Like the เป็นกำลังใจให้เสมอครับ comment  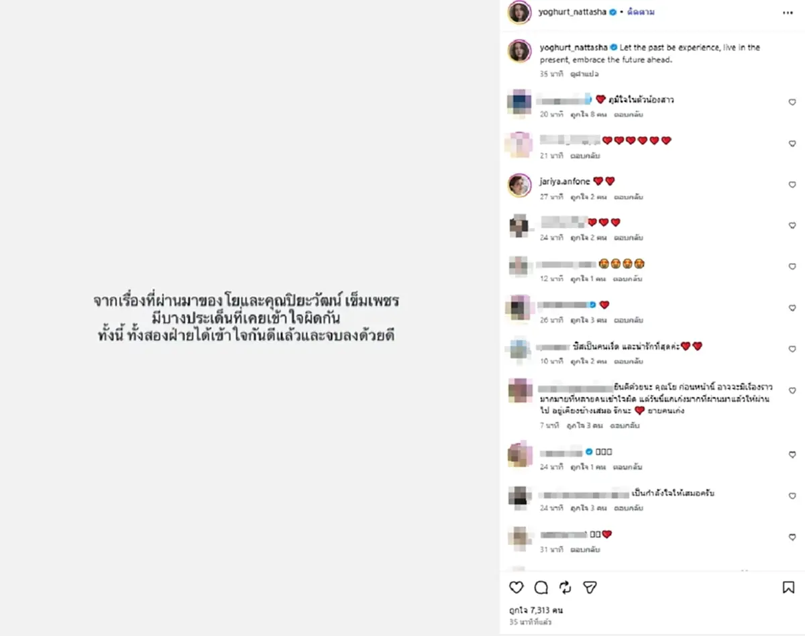[x=792, y=496]
